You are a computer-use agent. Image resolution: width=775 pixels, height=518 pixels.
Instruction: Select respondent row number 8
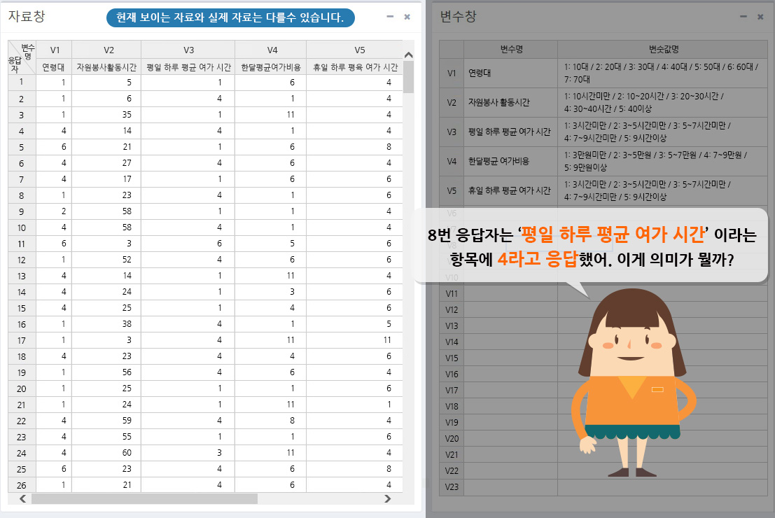pos(22,195)
